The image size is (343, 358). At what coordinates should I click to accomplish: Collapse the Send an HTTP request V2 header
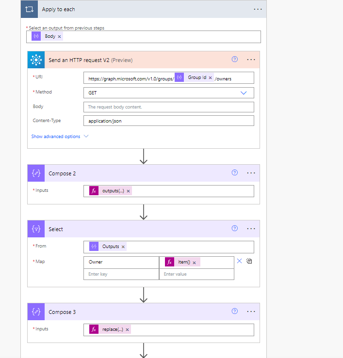(x=144, y=60)
